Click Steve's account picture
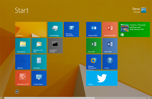 (144, 10)
